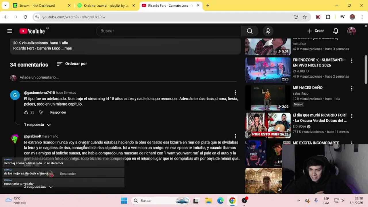Screen dimensions: 368x207
Task: Open the ESP LAA language indicator
Action: 326,201
